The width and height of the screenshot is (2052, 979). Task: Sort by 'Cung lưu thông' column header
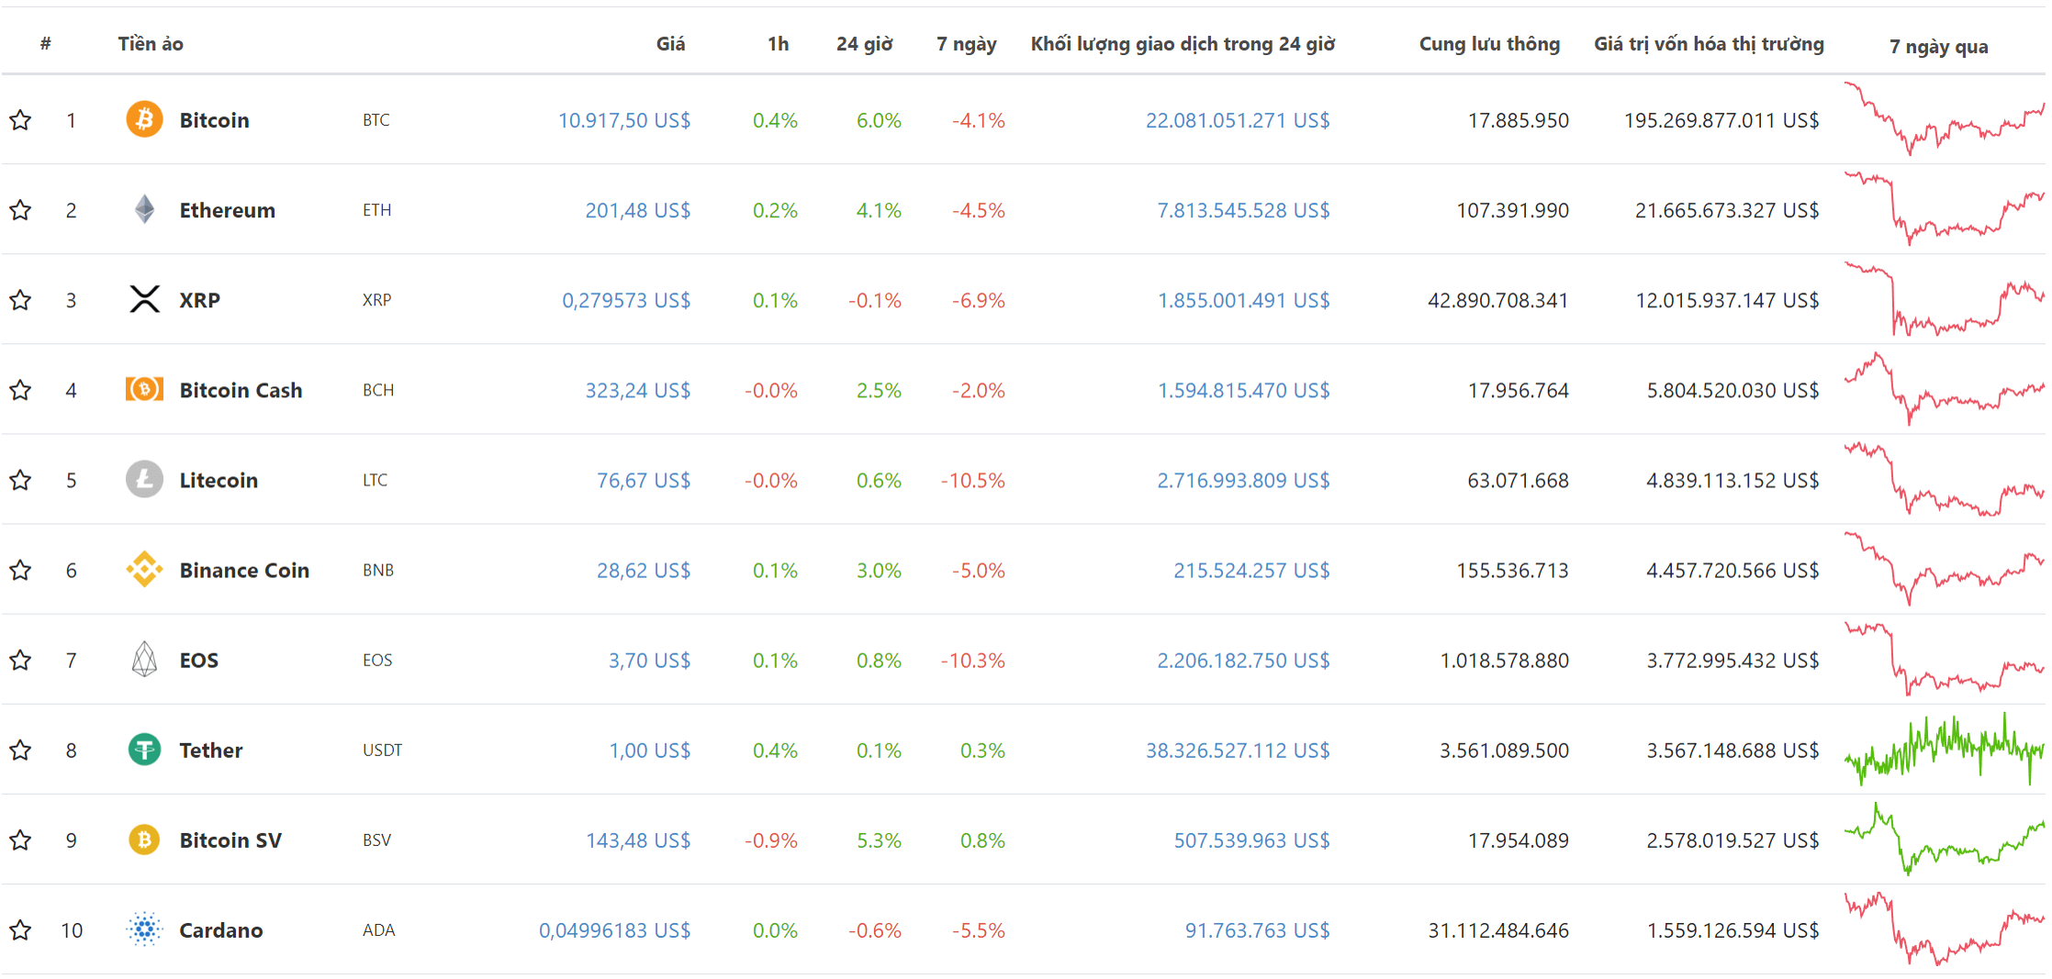(x=1489, y=43)
